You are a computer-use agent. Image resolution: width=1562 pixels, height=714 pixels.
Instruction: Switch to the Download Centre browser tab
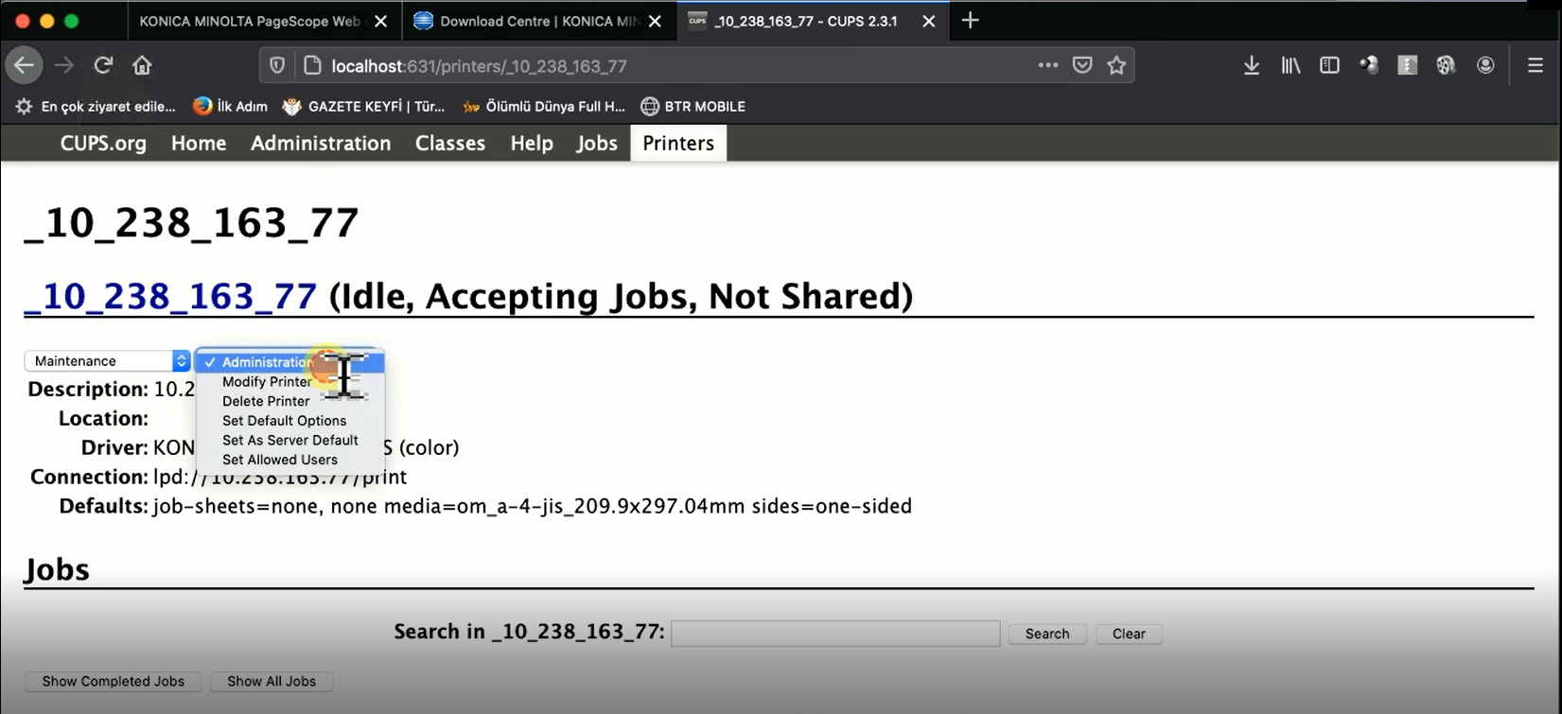tap(537, 21)
